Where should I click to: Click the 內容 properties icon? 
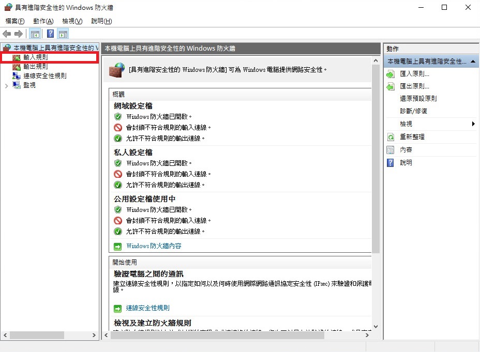tap(391, 150)
